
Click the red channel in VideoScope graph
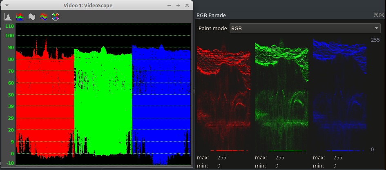(x=45, y=102)
